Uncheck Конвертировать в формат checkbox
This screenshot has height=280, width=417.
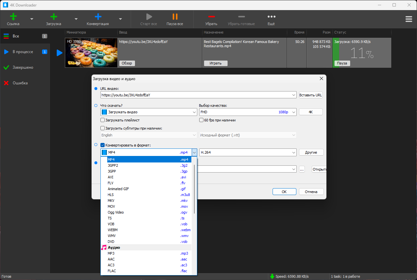[x=103, y=145]
